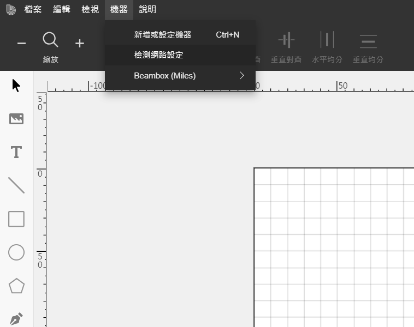Image resolution: width=414 pixels, height=327 pixels.
Task: Choose 新增或設定機器 menu entry
Action: click(180, 34)
